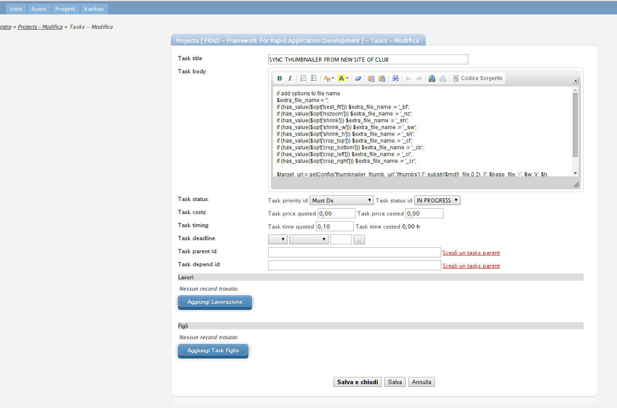Viewport: 617px width, 408px height.
Task: Open Task status id dropdown
Action: [x=437, y=201]
